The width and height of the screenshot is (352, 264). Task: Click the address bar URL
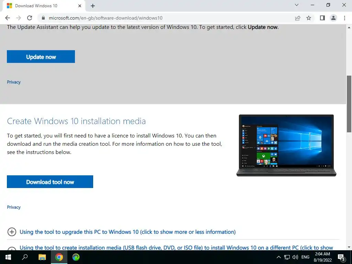(x=106, y=18)
